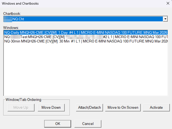
Task: Close the Windows and Chartbooks dialog
Action: click(x=168, y=4)
